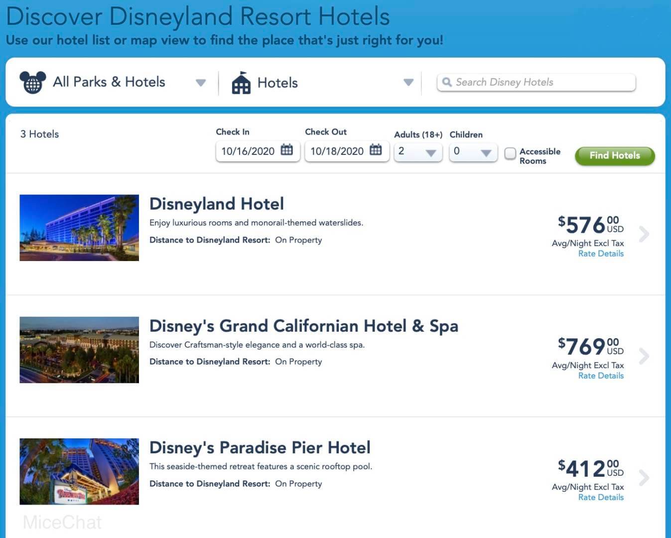Open the Children count dropdown
The image size is (671, 538).
[473, 151]
